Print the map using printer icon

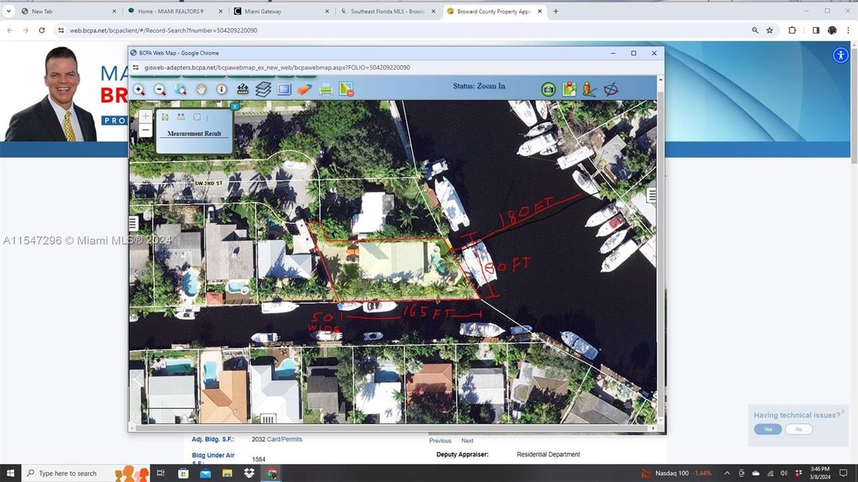pos(326,89)
